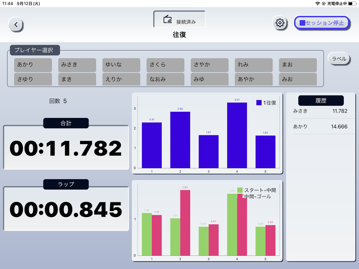Tap the Wi-Fi status icon
This screenshot has width=359, height=269.
click(318, 4)
